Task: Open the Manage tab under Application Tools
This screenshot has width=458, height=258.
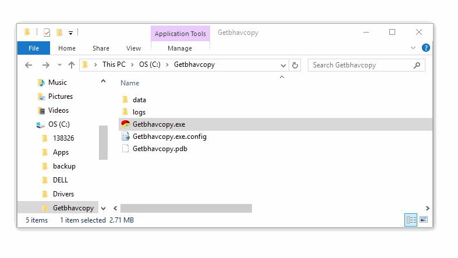Action: [180, 48]
